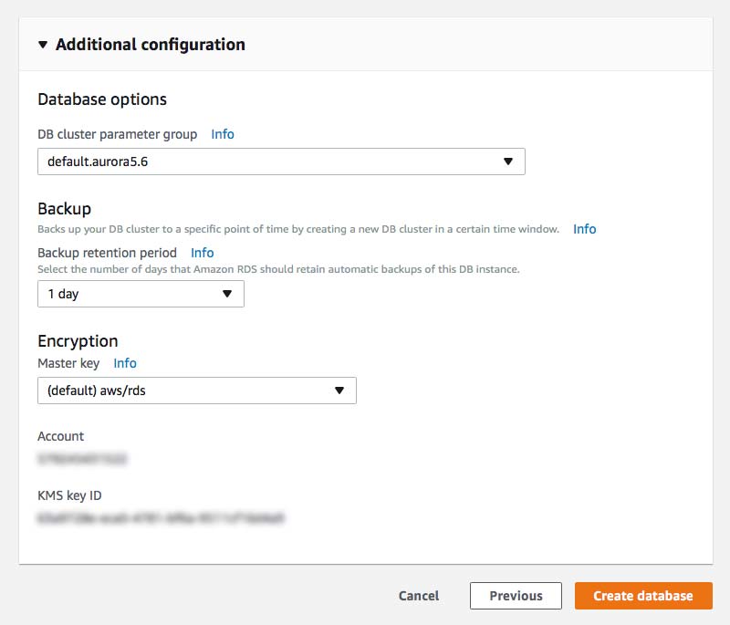Click the 'Select the number of days' help text
Viewport: 730px width, 625px height.
coord(278,269)
